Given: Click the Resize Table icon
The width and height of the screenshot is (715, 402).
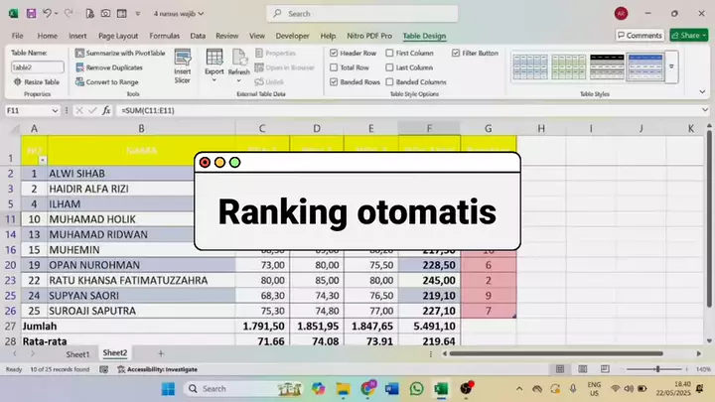Looking at the screenshot, I should [x=39, y=81].
